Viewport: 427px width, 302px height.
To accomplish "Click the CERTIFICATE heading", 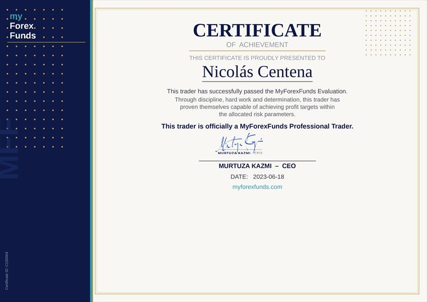I will (x=257, y=30).
